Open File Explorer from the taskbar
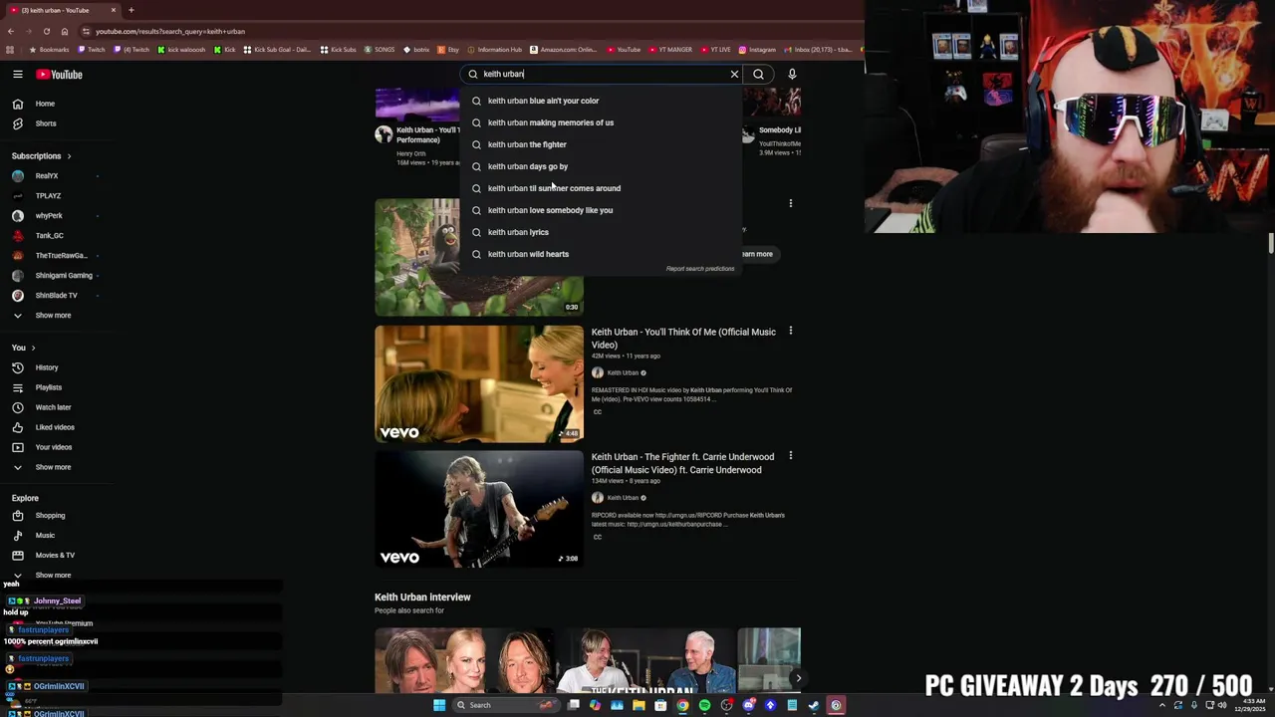This screenshot has height=717, width=1275. [638, 705]
